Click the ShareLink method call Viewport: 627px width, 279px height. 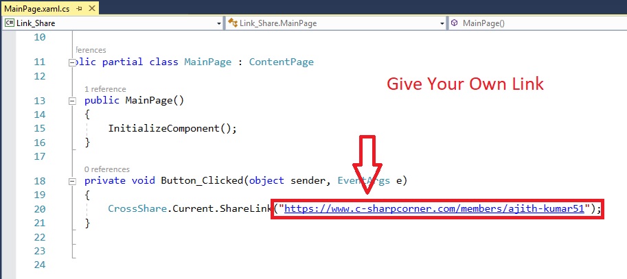[246, 208]
